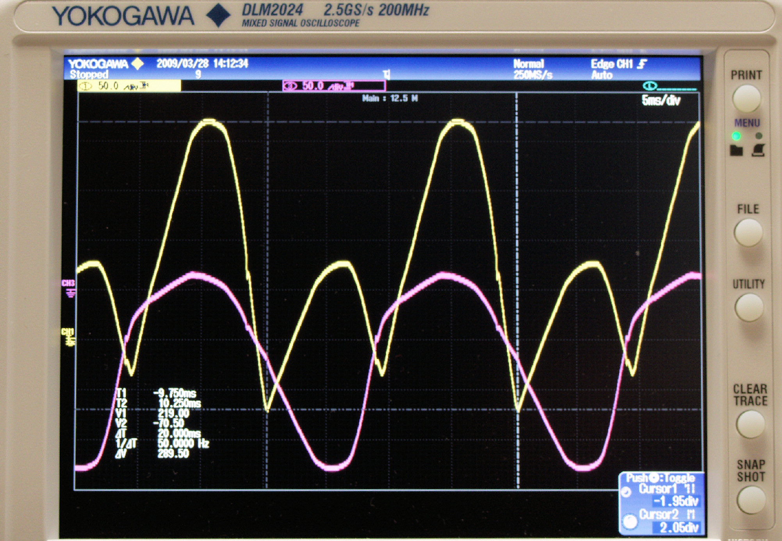Click the unlit MENU indicator LED

[759, 136]
